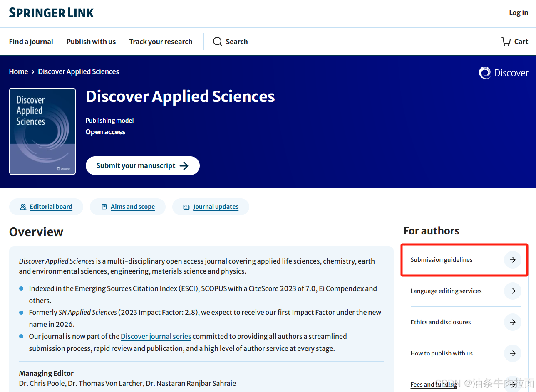Click the Discover brand logo icon

485,73
